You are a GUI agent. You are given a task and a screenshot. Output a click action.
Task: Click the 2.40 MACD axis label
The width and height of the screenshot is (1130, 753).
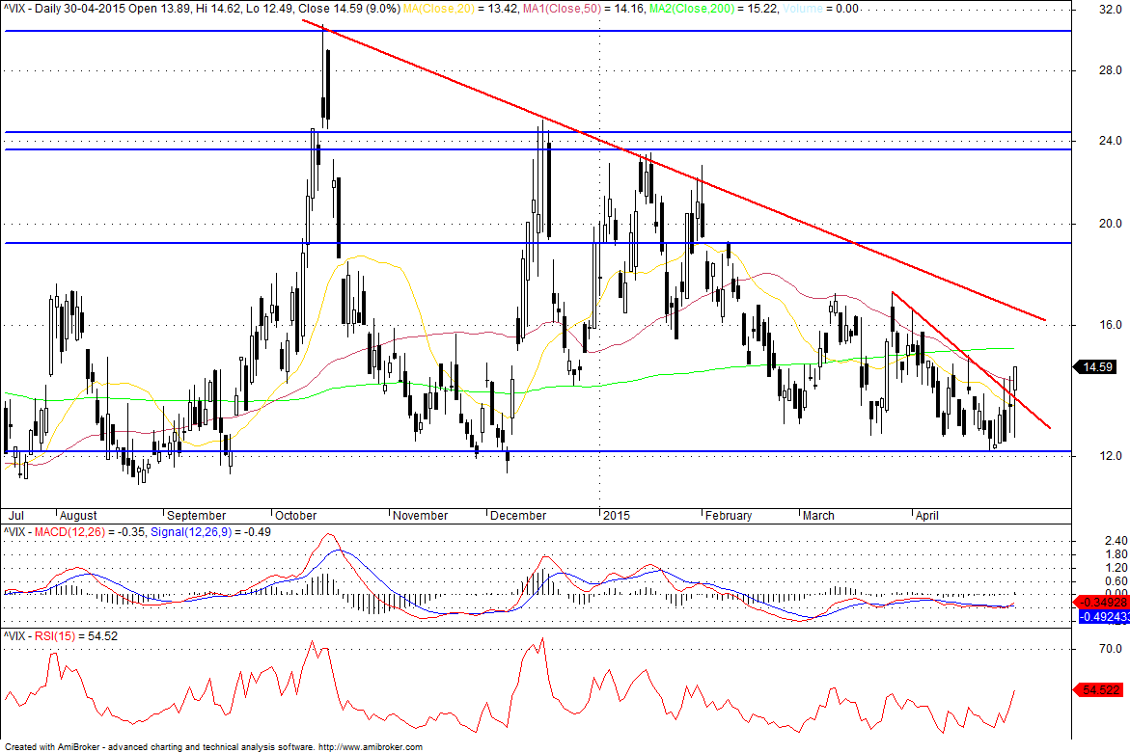1116,541
